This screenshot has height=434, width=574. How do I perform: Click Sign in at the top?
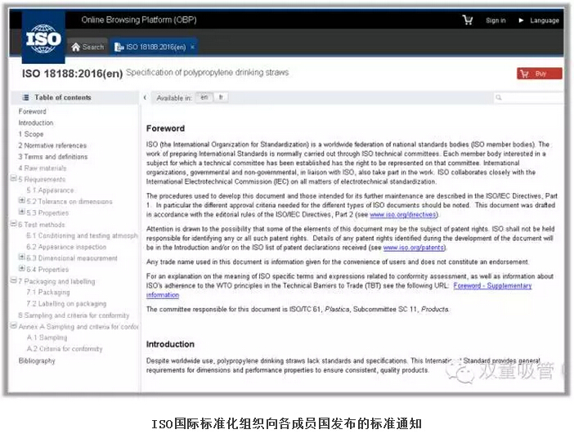496,20
